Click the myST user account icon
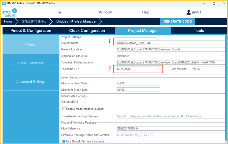228x144 pixels. [x=189, y=12]
